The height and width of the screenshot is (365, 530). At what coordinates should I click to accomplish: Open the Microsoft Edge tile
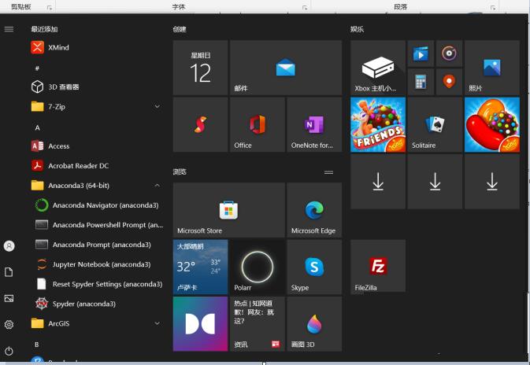313,210
